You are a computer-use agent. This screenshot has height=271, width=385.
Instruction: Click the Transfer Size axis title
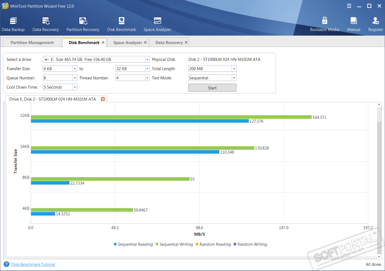16,161
